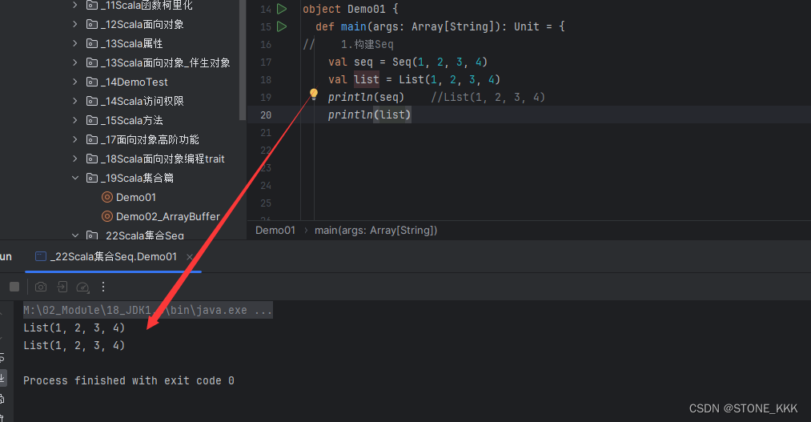Viewport: 811px width, 422px height.
Task: Open Demo02_ArrayBuffer file
Action: [161, 216]
